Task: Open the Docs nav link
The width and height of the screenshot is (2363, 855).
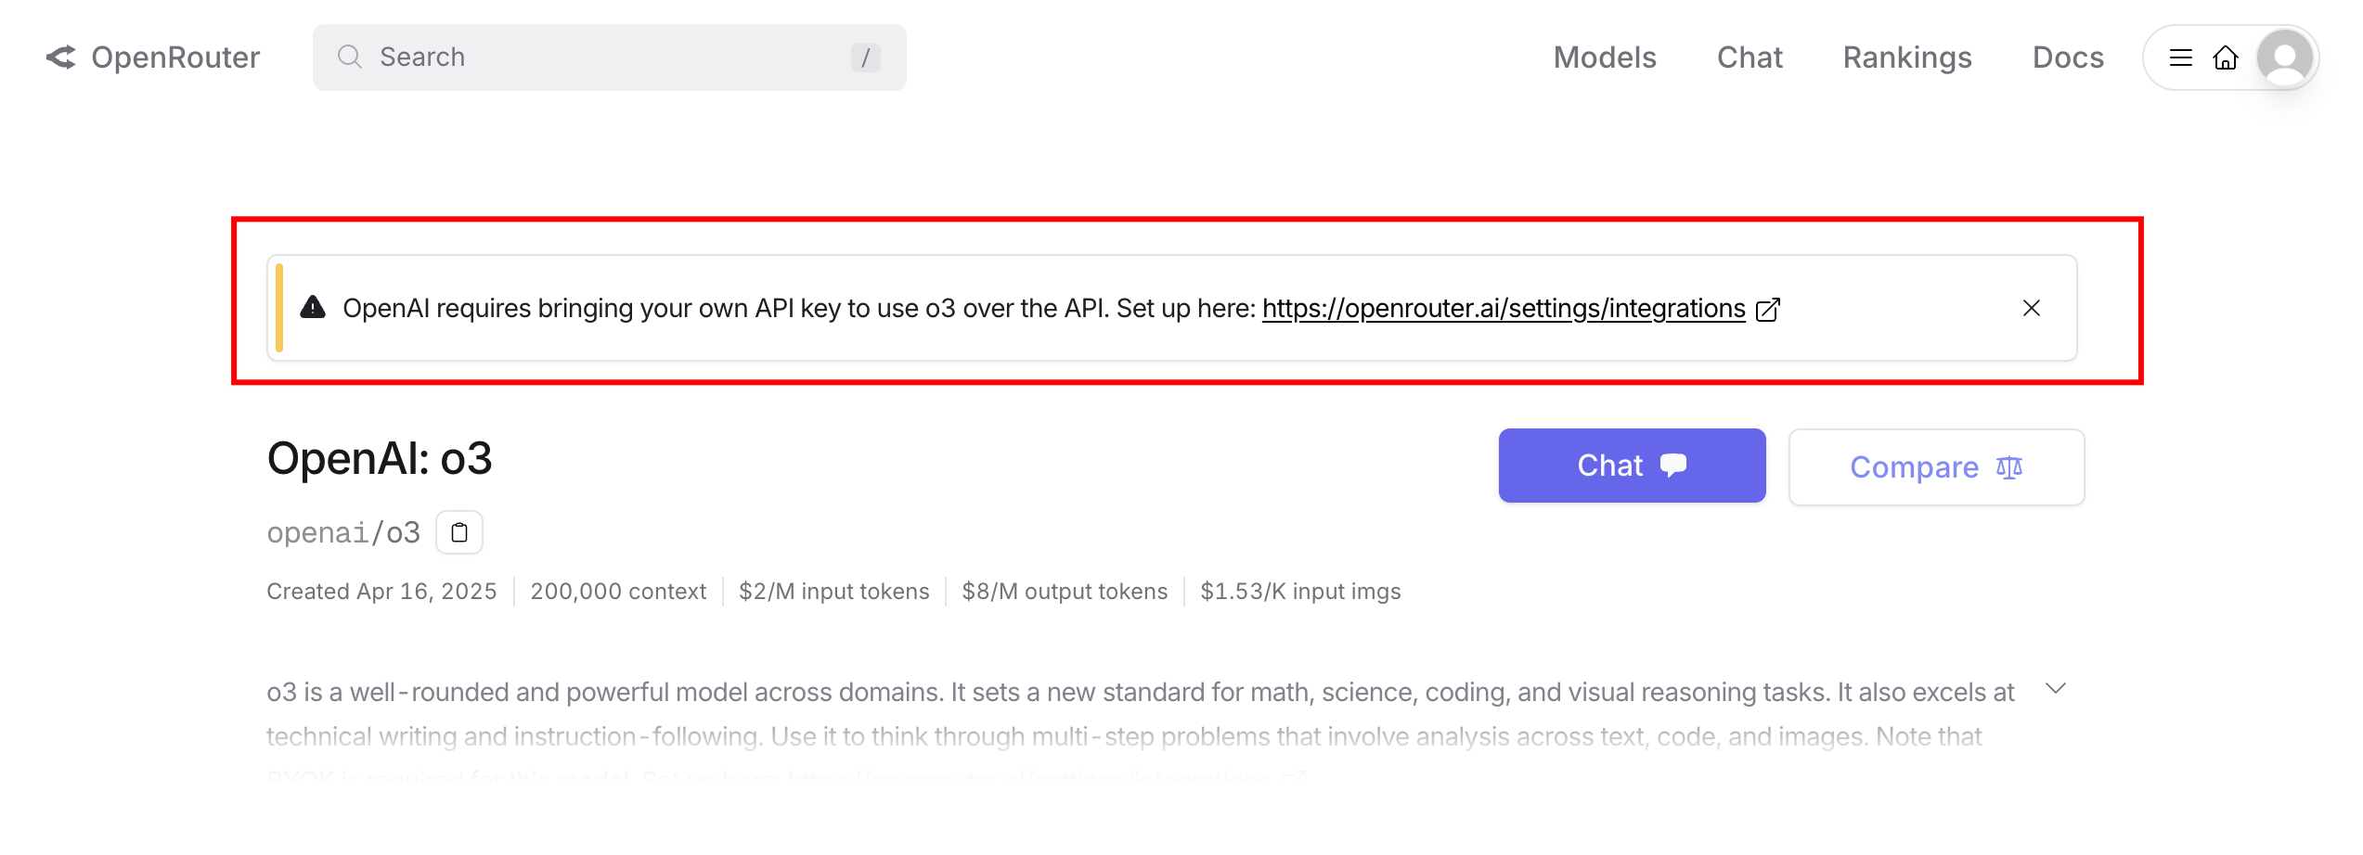Action: (x=2068, y=57)
